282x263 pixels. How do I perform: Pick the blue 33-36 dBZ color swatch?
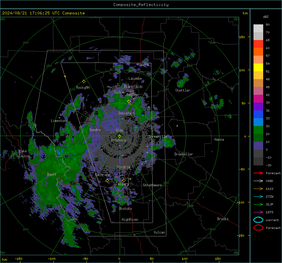(258, 114)
